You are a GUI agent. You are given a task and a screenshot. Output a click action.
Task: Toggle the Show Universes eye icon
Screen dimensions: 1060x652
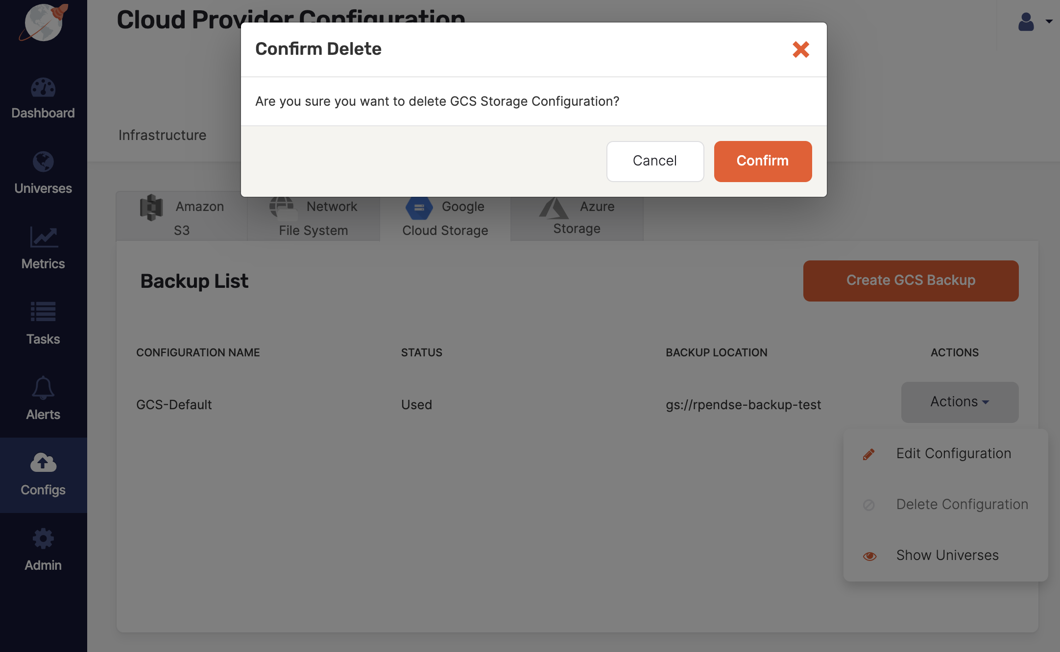869,556
